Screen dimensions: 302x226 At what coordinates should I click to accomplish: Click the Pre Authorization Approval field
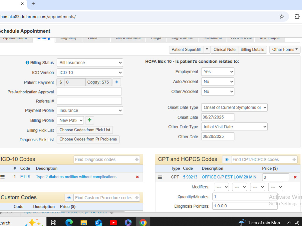[x=89, y=92]
